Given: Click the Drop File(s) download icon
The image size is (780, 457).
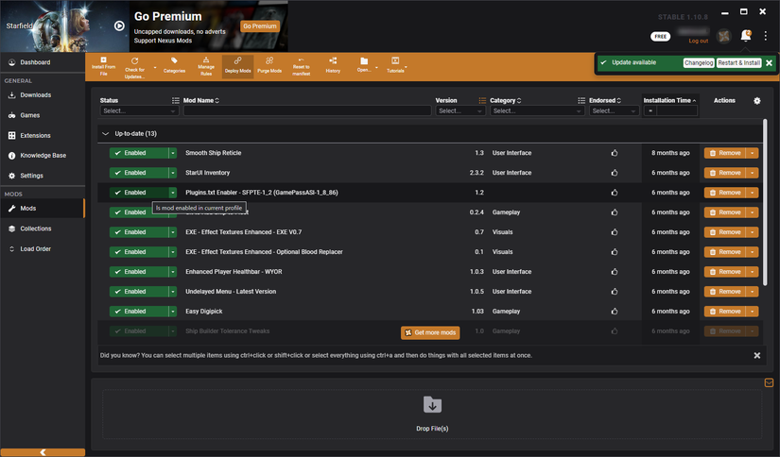Looking at the screenshot, I should pos(432,405).
